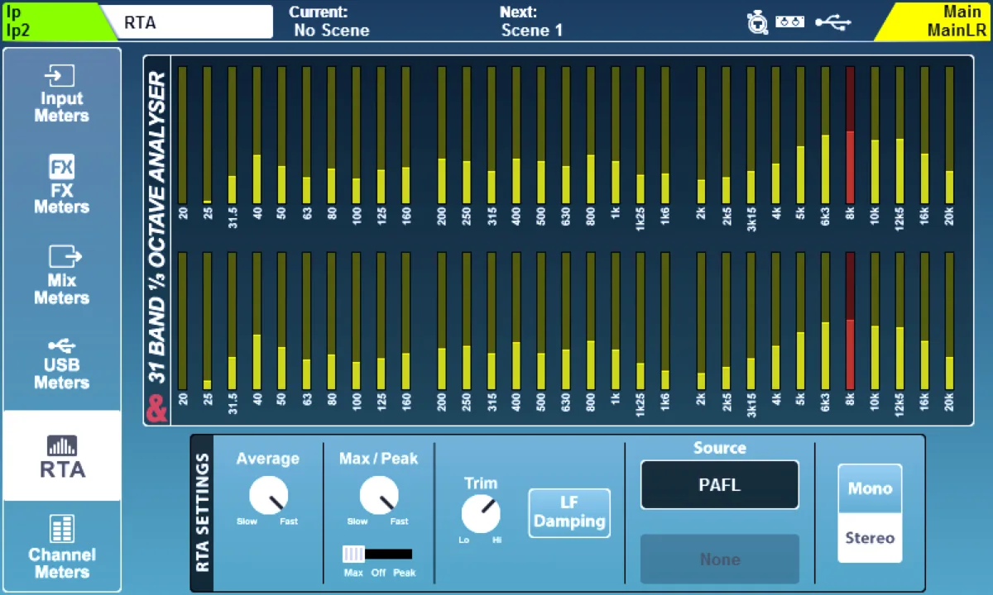The image size is (993, 595).
Task: Open the Input Meters page
Action: 62,94
